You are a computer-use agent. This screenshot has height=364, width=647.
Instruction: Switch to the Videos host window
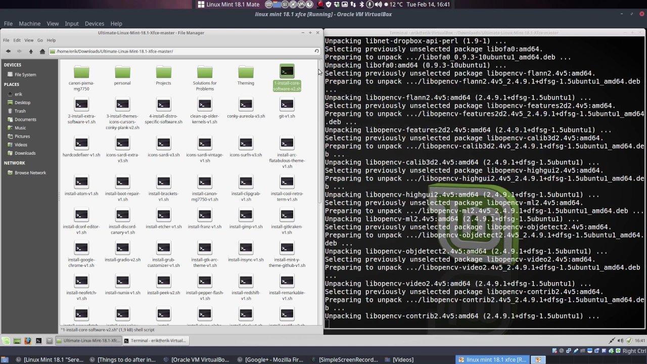click(x=399, y=360)
